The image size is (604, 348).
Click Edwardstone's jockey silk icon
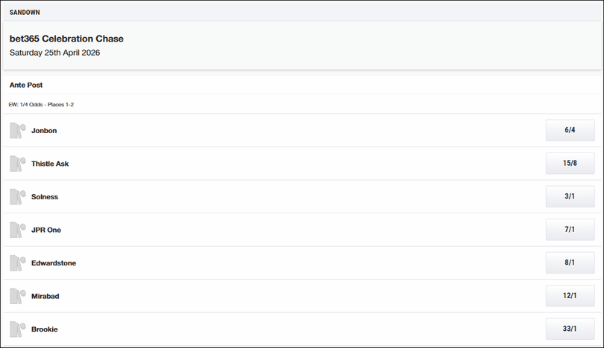pos(17,263)
